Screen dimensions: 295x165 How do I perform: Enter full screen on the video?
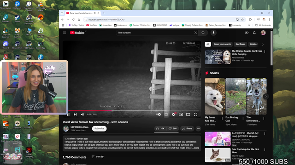(x=195, y=114)
